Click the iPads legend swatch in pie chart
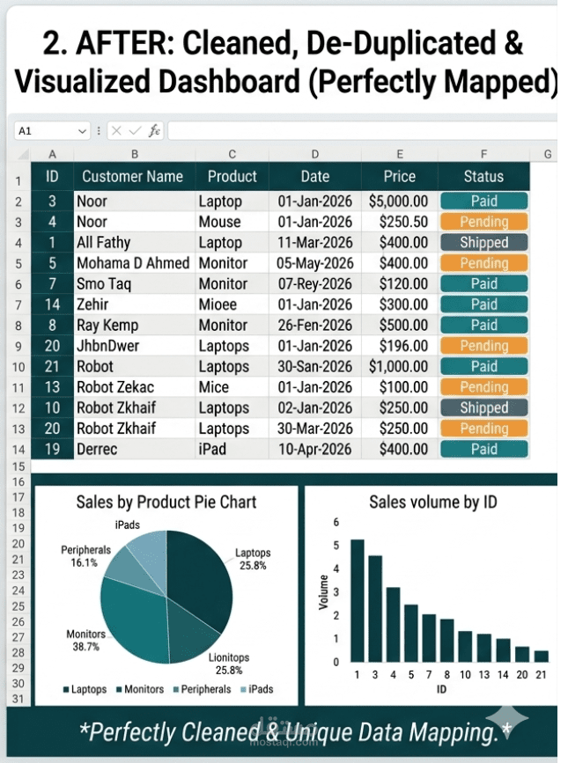Screen dimensions: 568x763 243,690
